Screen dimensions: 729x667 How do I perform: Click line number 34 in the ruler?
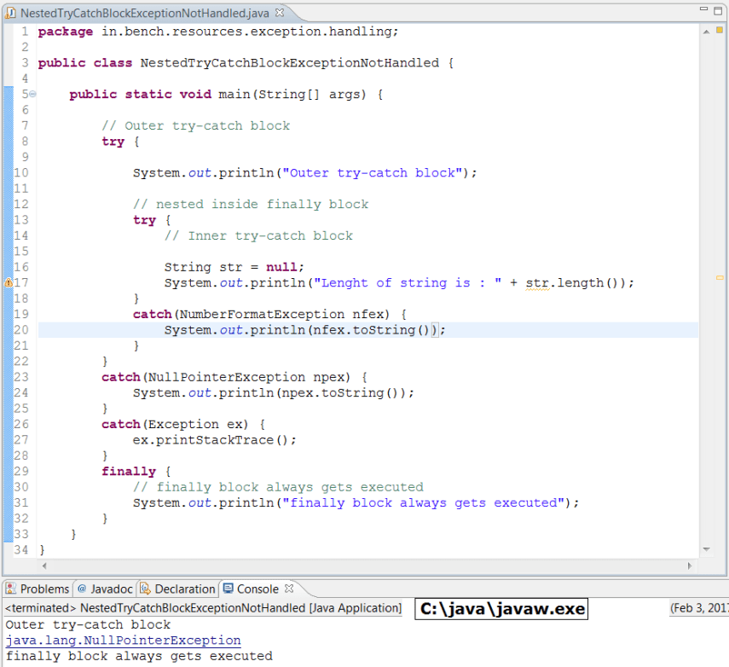21,550
